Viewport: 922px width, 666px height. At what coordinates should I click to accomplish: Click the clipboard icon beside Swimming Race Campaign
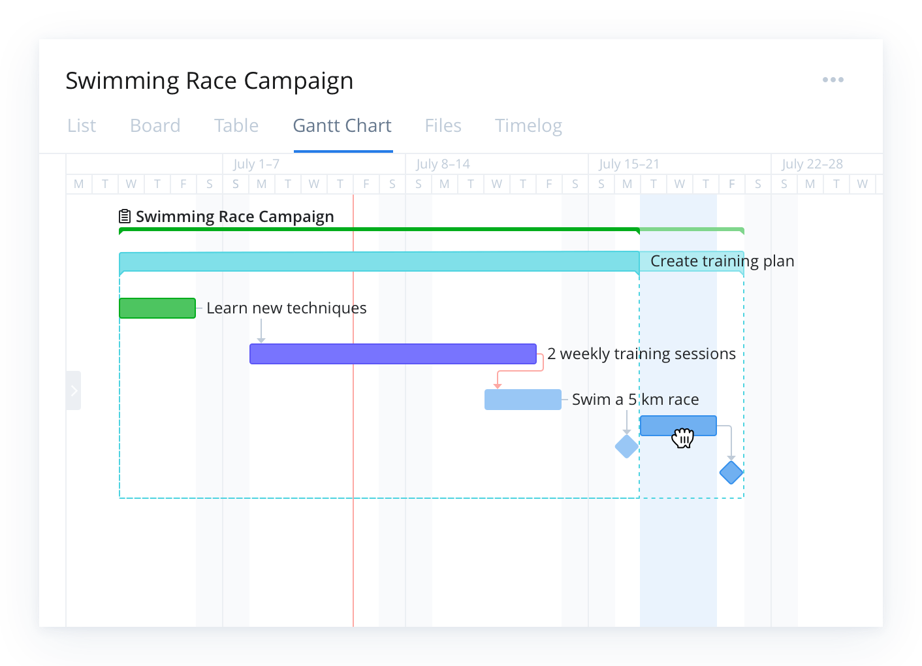pos(123,215)
